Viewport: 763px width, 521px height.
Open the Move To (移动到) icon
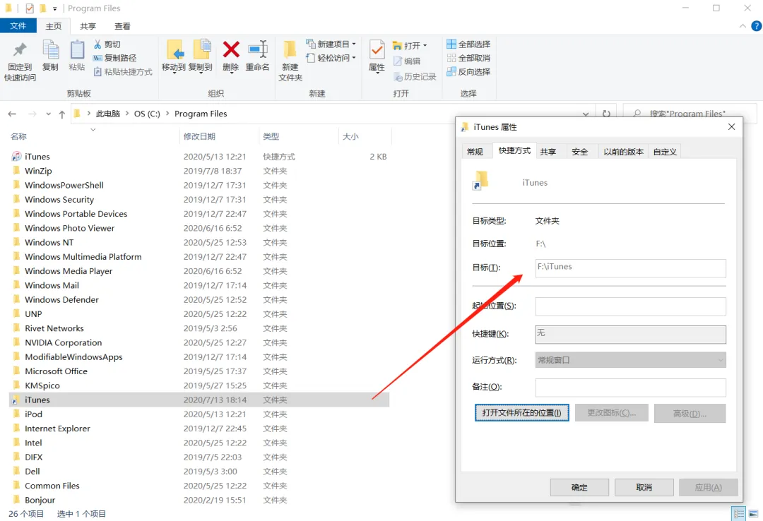[175, 50]
